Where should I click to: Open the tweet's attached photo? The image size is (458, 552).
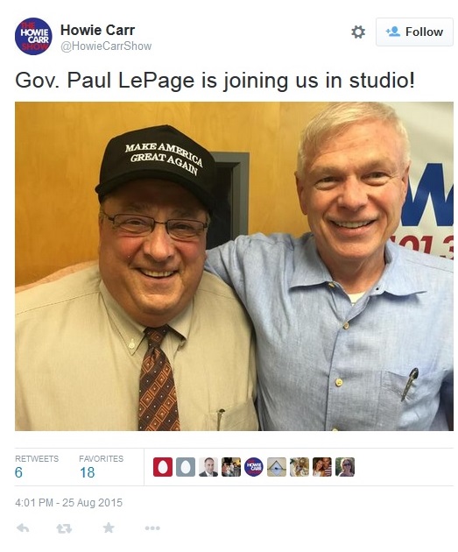point(234,266)
